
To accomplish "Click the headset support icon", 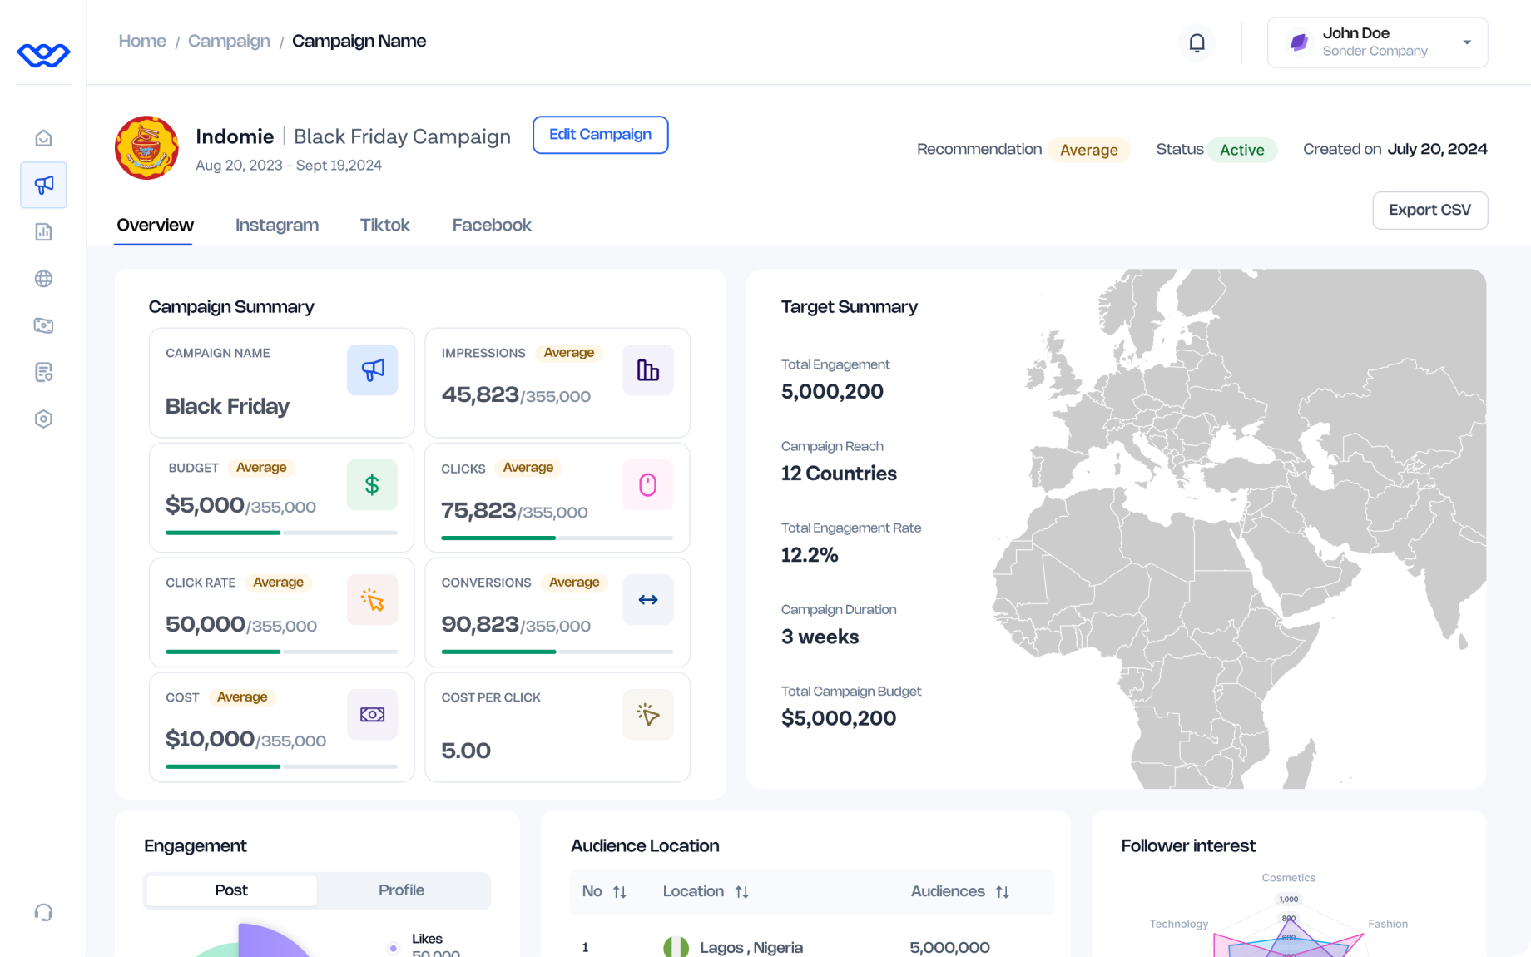I will [44, 913].
